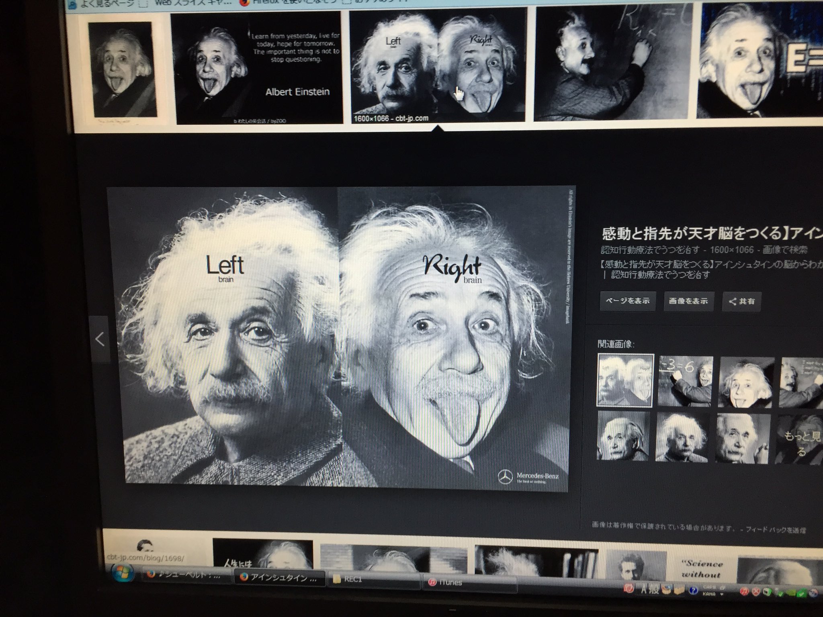
Task: Click first related image in second row
Action: (x=623, y=435)
